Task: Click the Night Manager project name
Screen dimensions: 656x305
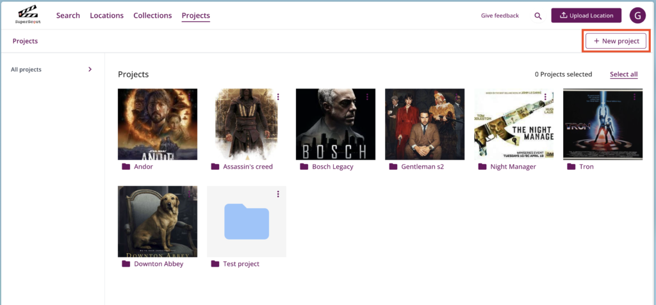Action: pos(513,167)
